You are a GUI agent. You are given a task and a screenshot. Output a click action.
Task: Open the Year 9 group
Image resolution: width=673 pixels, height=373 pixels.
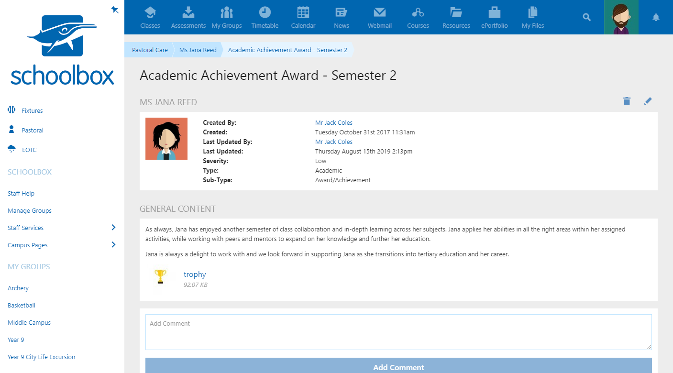click(16, 340)
